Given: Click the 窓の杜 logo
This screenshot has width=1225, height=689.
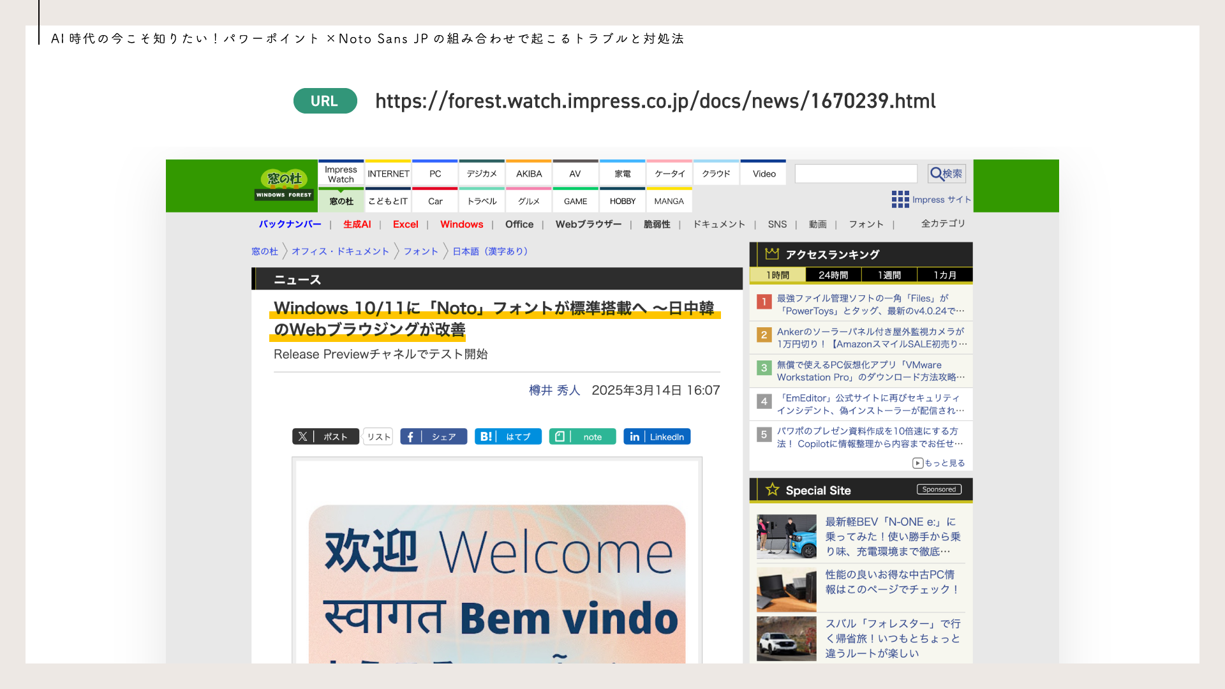Looking at the screenshot, I should pyautogui.click(x=283, y=182).
